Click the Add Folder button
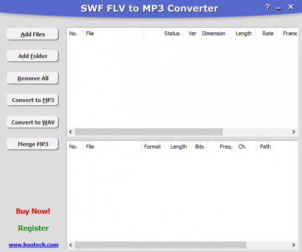The width and height of the screenshot is (302, 252). pyautogui.click(x=33, y=56)
